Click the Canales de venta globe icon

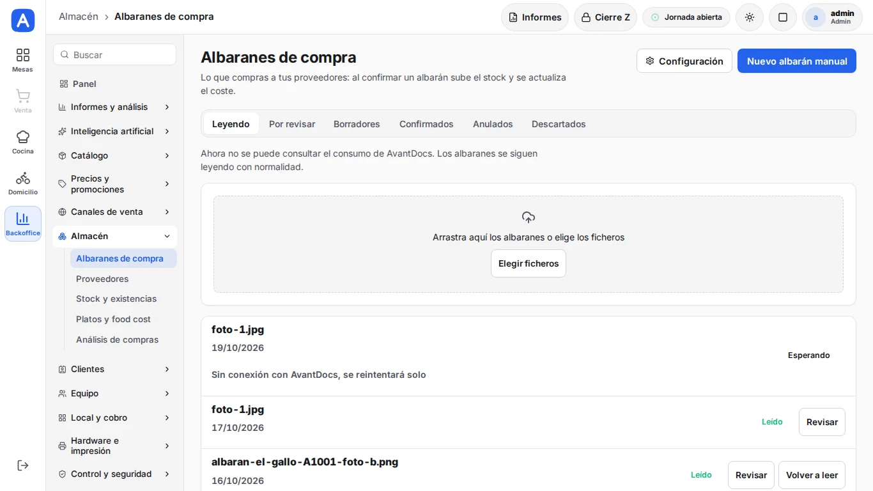pyautogui.click(x=62, y=212)
